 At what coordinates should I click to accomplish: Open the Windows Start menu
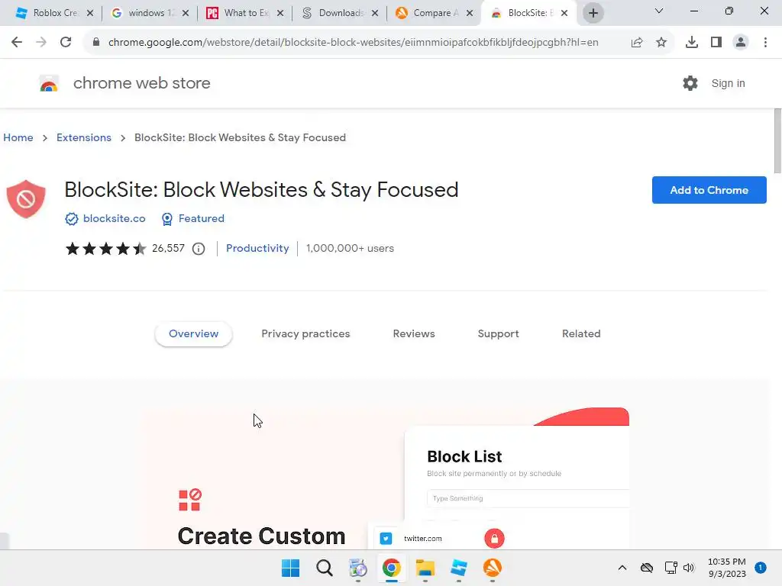(x=291, y=568)
